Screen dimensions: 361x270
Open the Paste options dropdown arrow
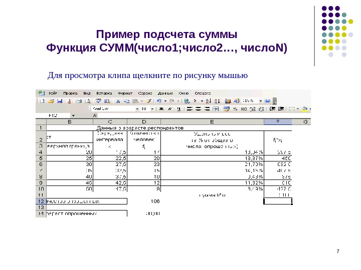[x=142, y=101]
